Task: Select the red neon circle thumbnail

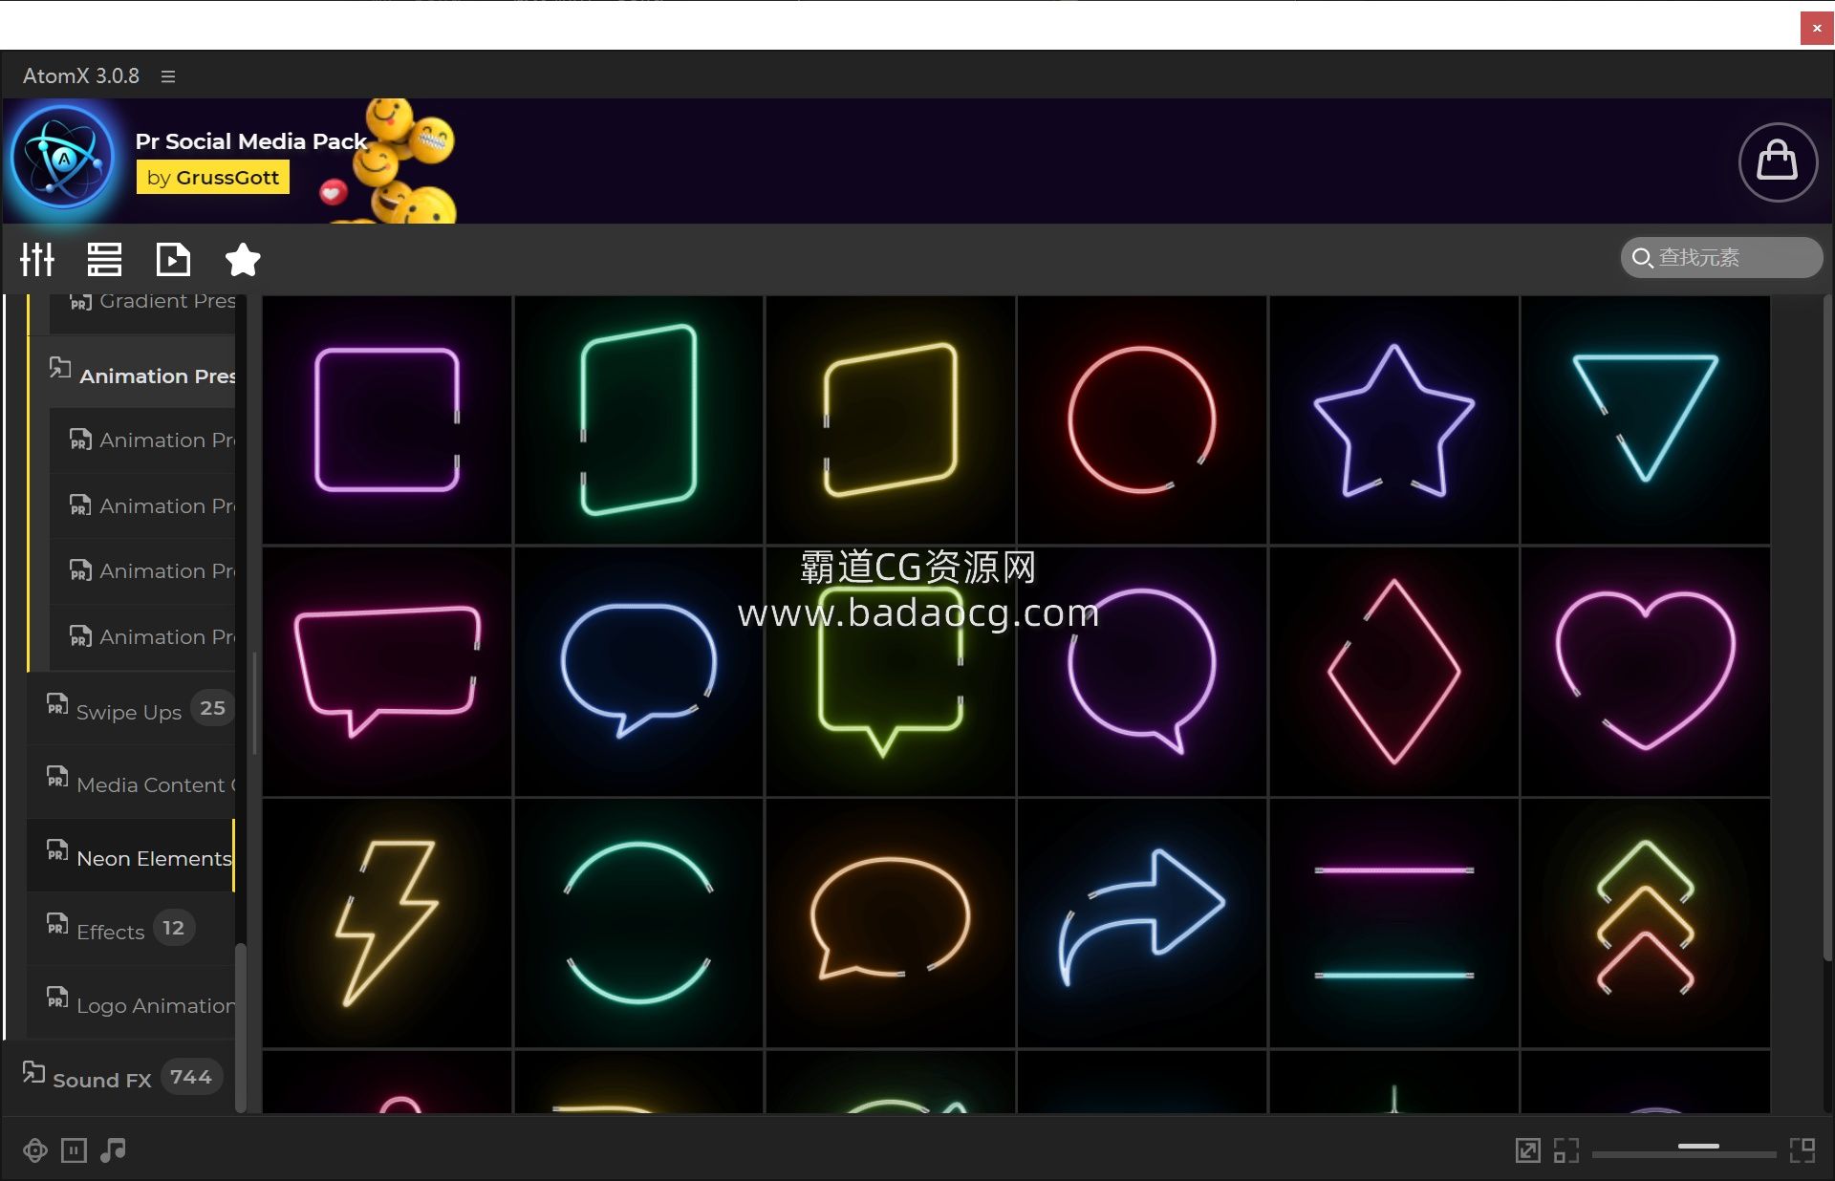Action: (x=1142, y=419)
